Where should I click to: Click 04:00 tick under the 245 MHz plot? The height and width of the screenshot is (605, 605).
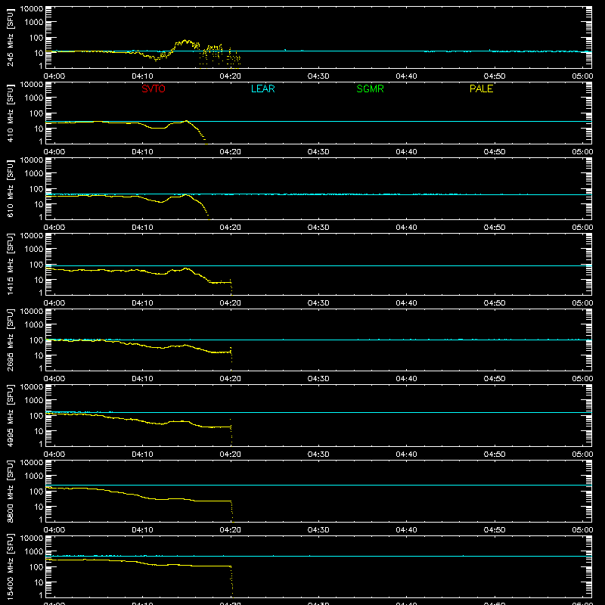pos(54,76)
